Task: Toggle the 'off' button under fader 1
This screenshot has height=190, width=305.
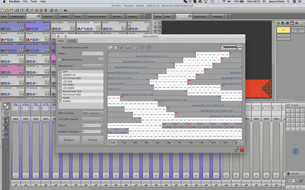Action: (15, 184)
